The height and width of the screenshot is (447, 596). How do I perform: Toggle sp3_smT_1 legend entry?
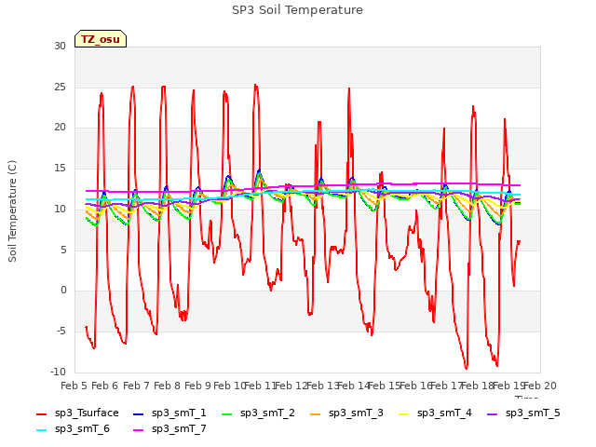pyautogui.click(x=169, y=413)
